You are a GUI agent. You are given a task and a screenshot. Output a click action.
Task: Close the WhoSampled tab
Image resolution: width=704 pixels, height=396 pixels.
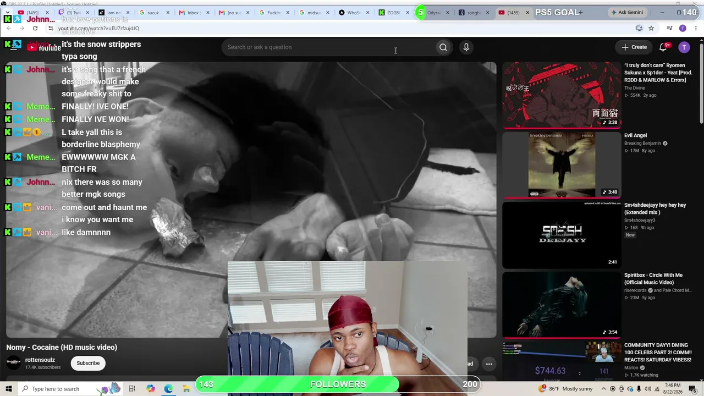(367, 13)
